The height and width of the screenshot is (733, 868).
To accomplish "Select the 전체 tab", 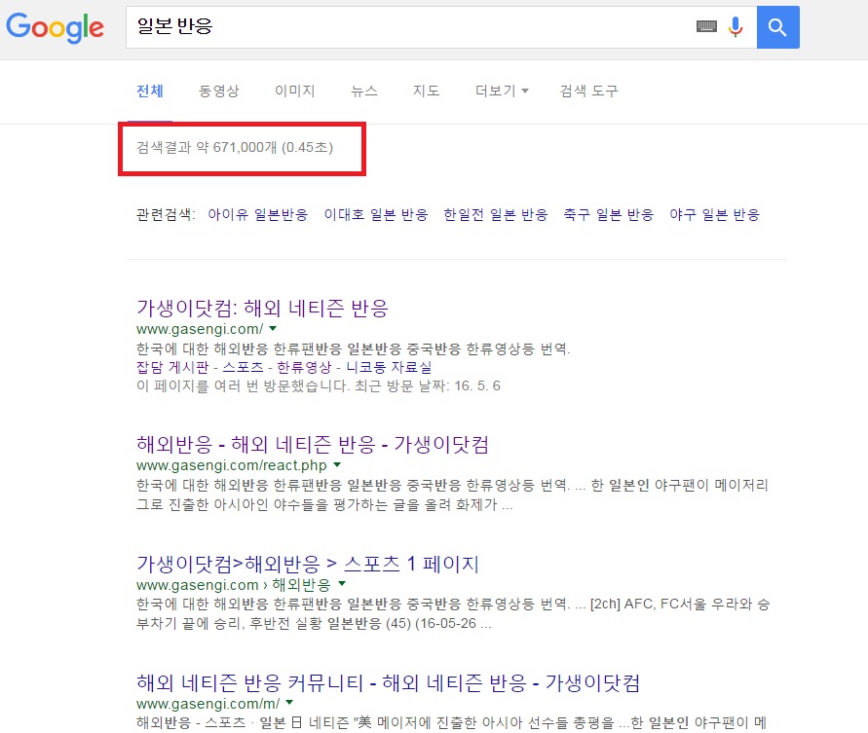I will [150, 92].
